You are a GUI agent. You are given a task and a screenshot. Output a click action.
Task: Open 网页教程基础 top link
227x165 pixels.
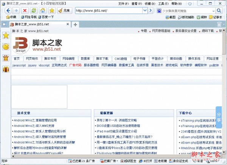tap(161, 31)
